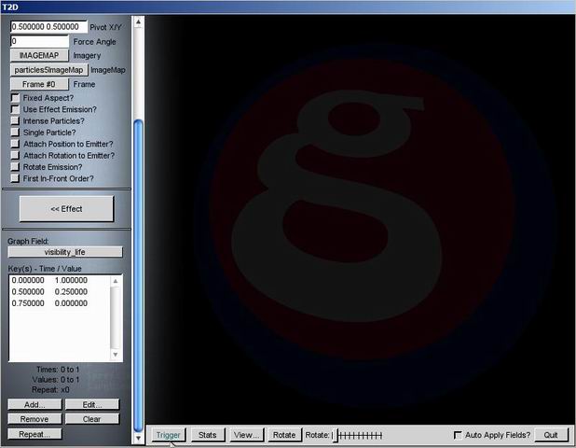Screen dimensions: 576x448
Task: Click the Rotate button
Action: coord(284,435)
